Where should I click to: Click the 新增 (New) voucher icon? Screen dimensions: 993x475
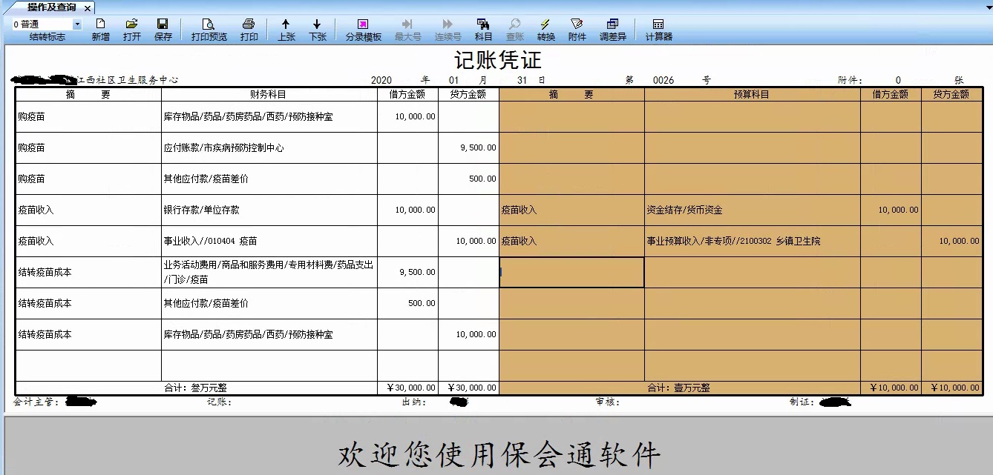100,30
